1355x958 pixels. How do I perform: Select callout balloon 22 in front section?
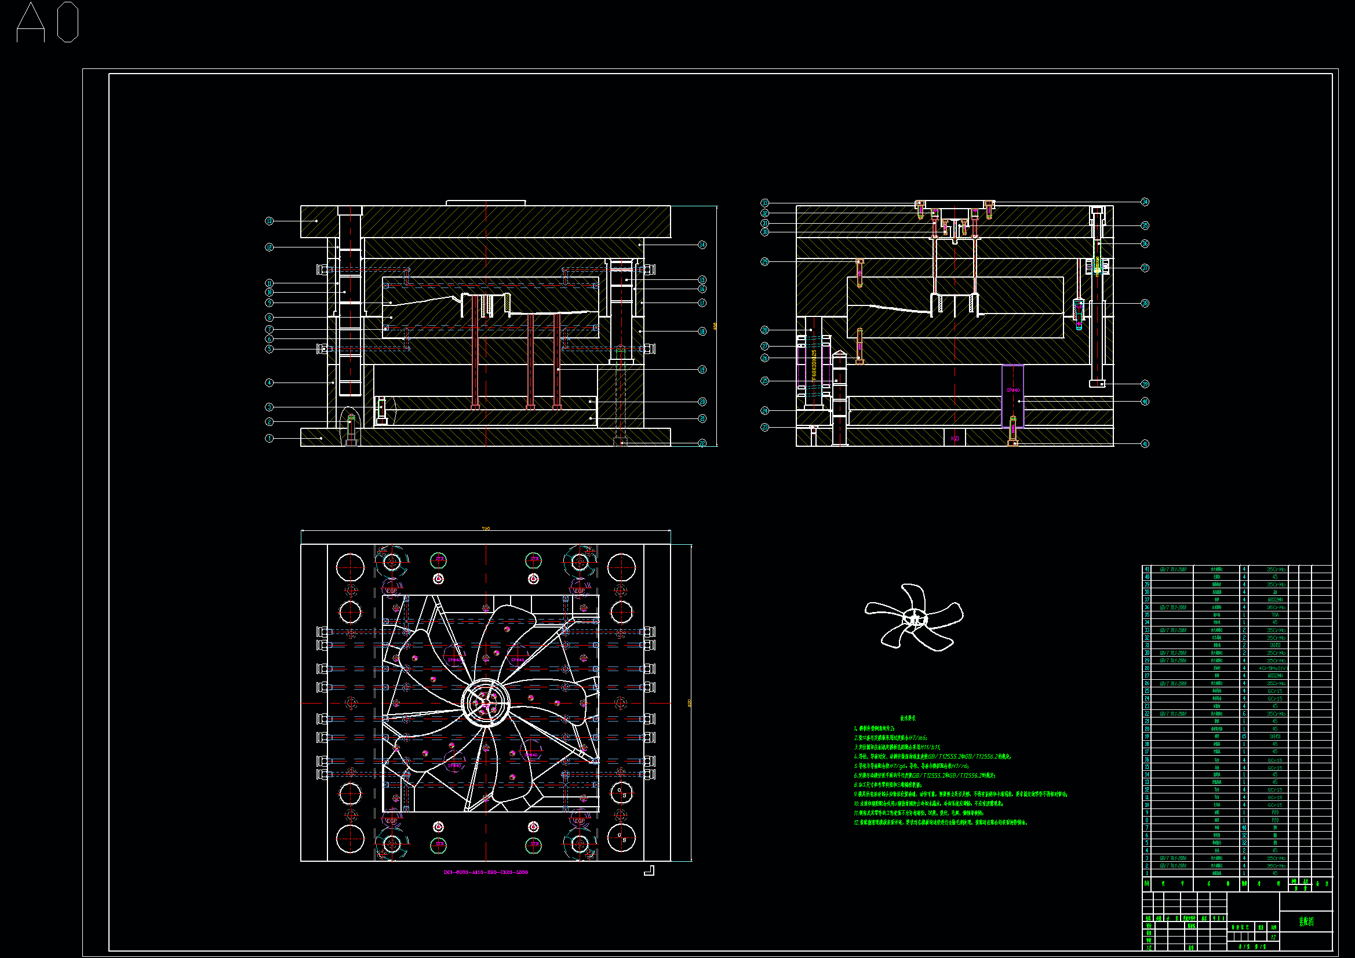pos(702,443)
